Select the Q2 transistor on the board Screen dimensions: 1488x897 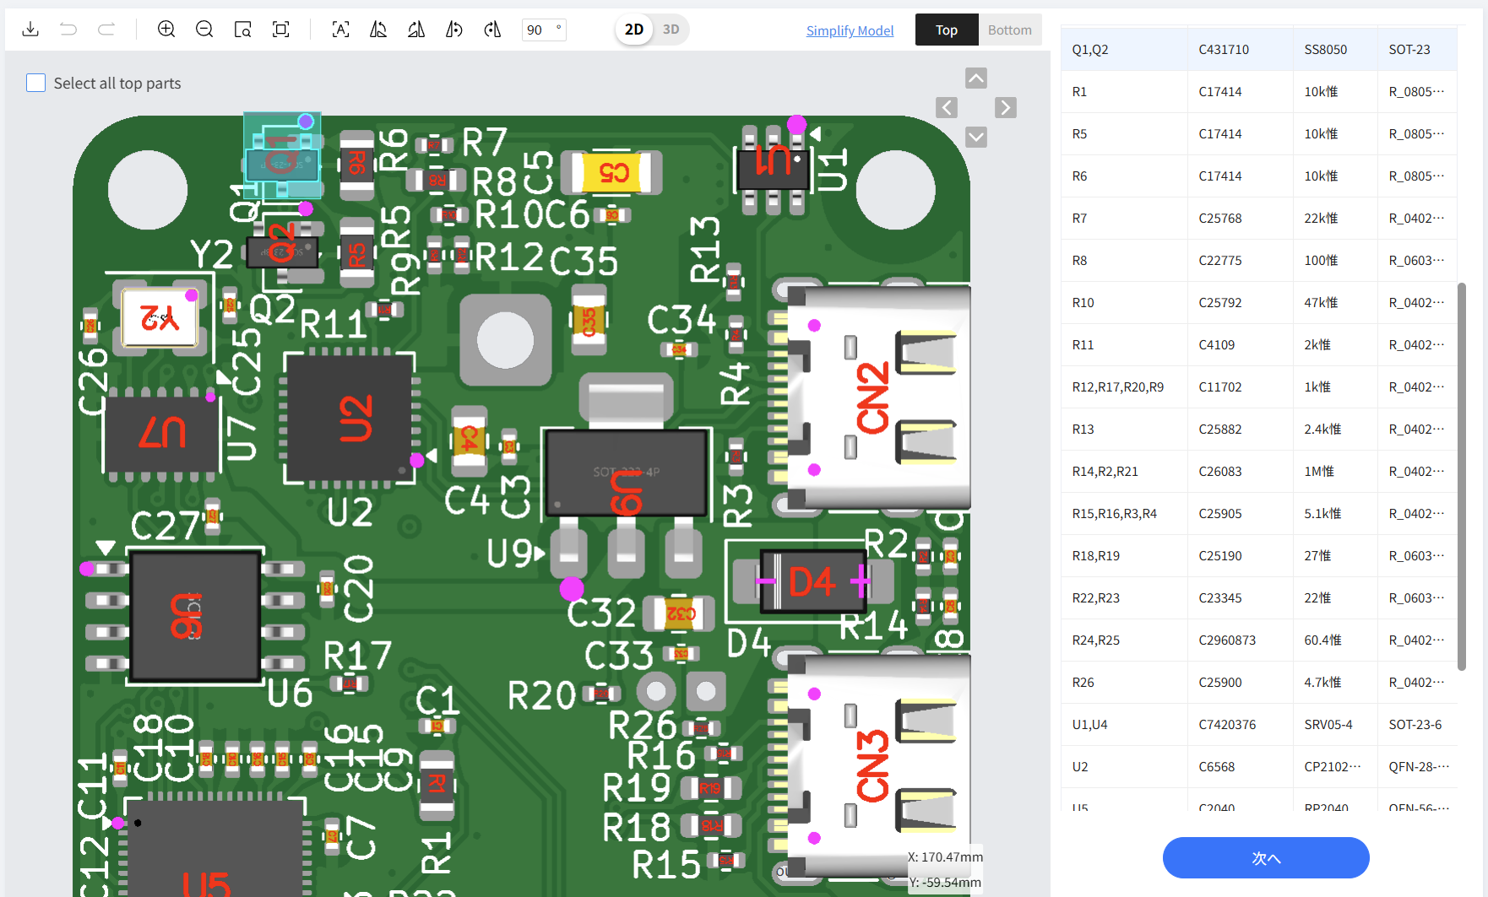tap(283, 251)
